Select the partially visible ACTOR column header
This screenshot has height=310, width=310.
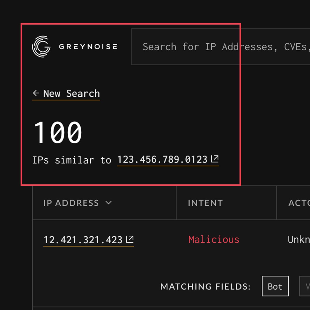pyautogui.click(x=299, y=203)
